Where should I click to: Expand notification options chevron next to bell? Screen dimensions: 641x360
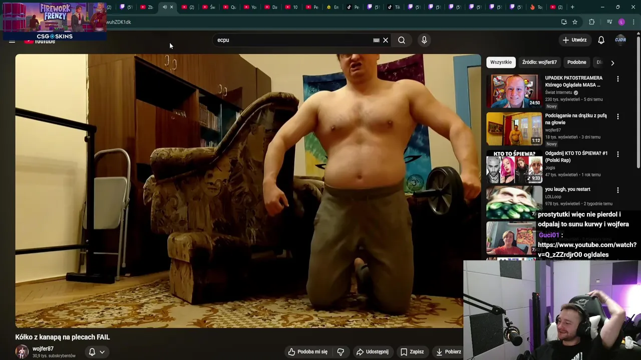[x=102, y=351]
